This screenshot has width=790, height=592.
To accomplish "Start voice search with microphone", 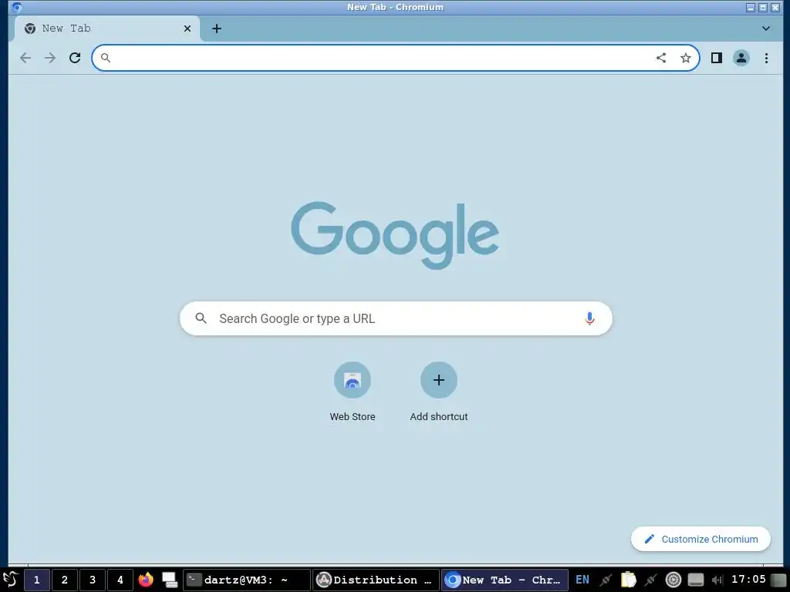I will point(589,318).
